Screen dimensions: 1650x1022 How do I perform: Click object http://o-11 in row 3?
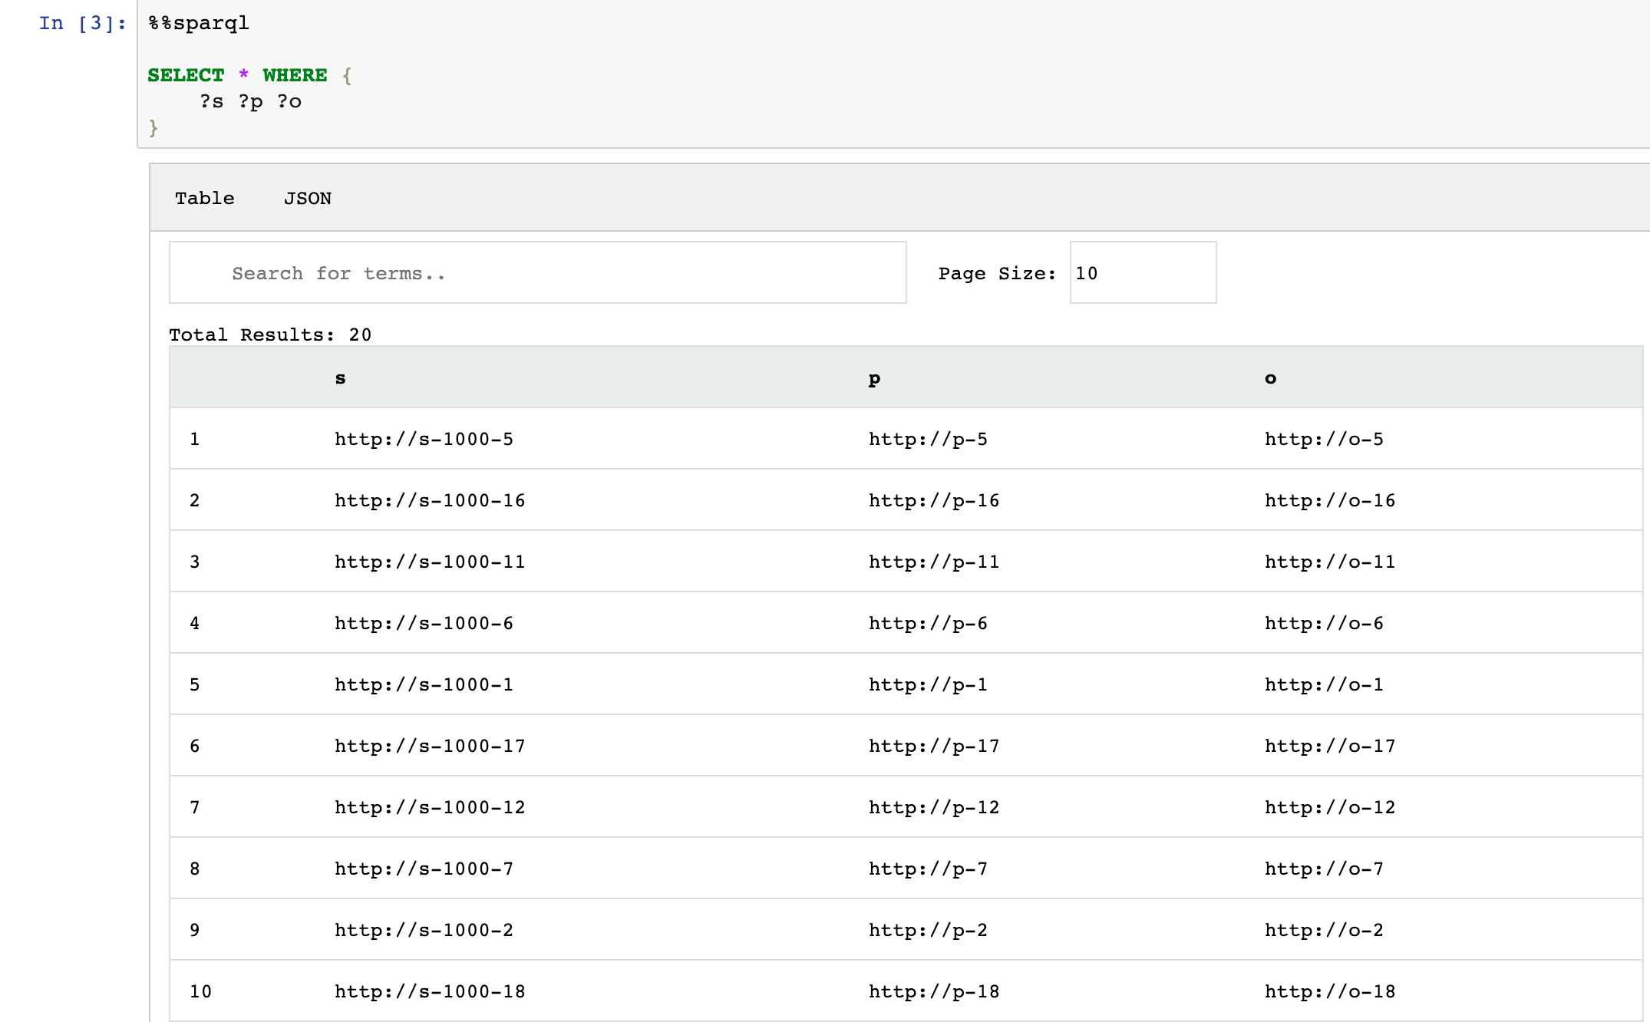[1329, 562]
